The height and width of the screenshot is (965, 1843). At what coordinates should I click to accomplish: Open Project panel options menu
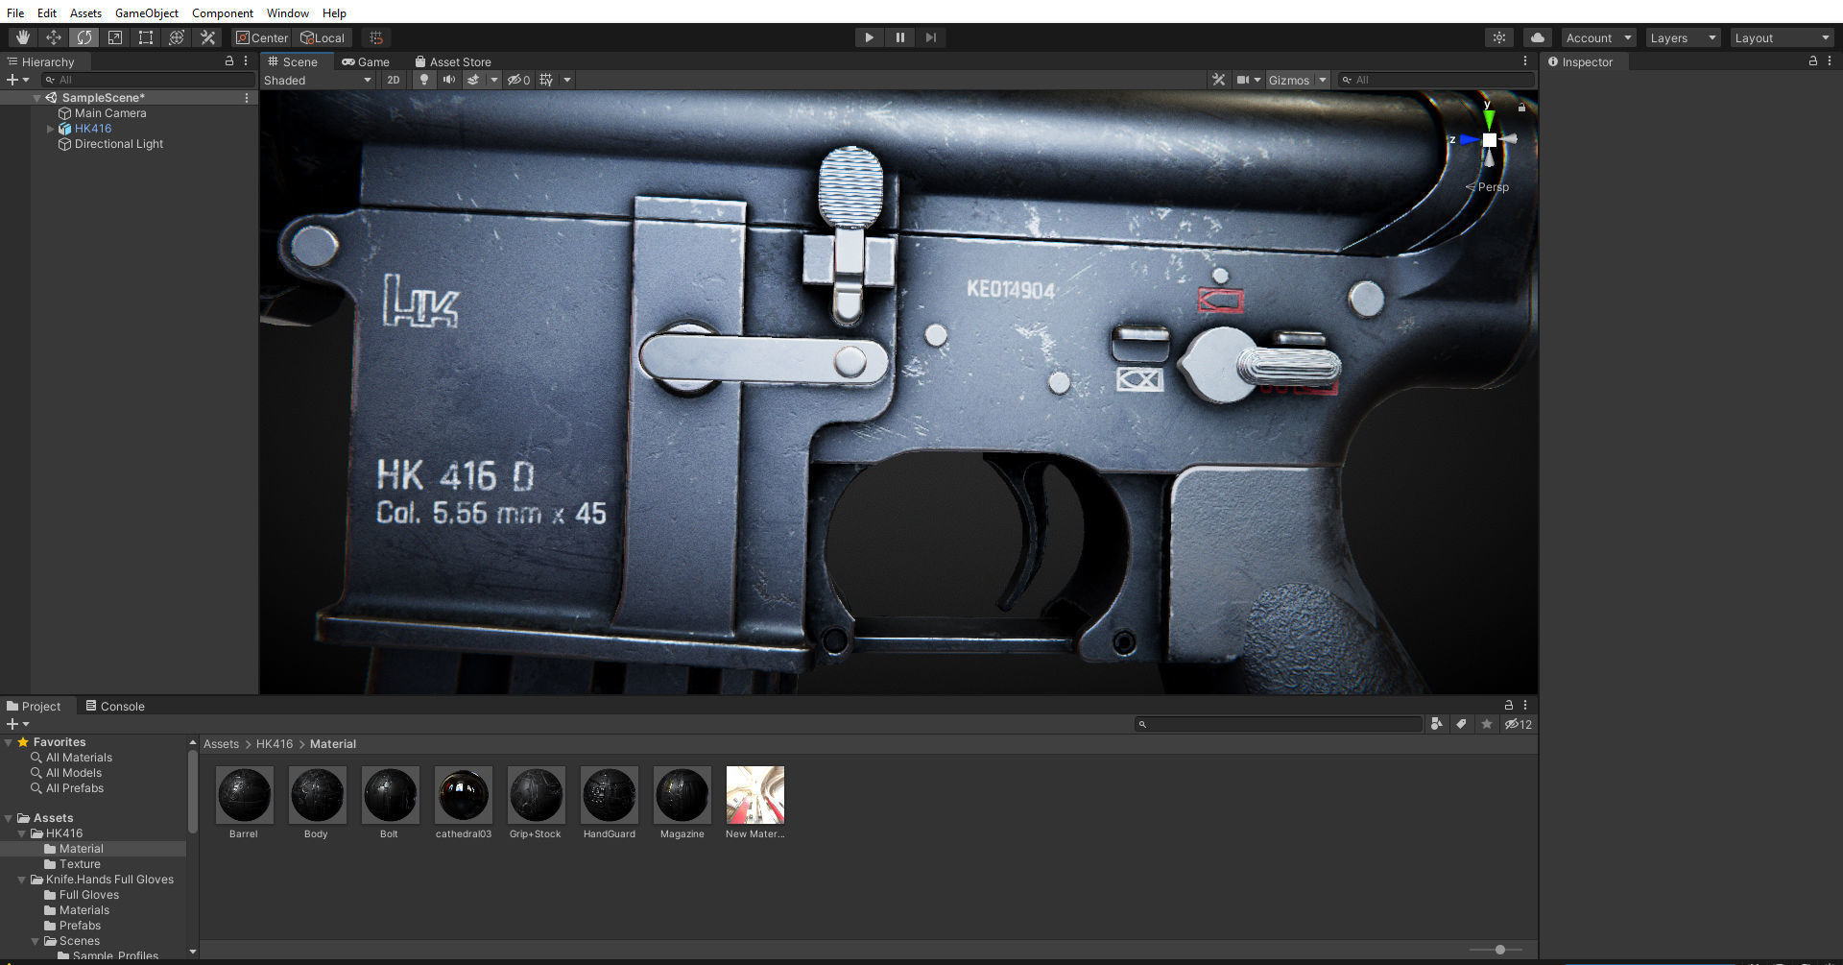point(1525,706)
